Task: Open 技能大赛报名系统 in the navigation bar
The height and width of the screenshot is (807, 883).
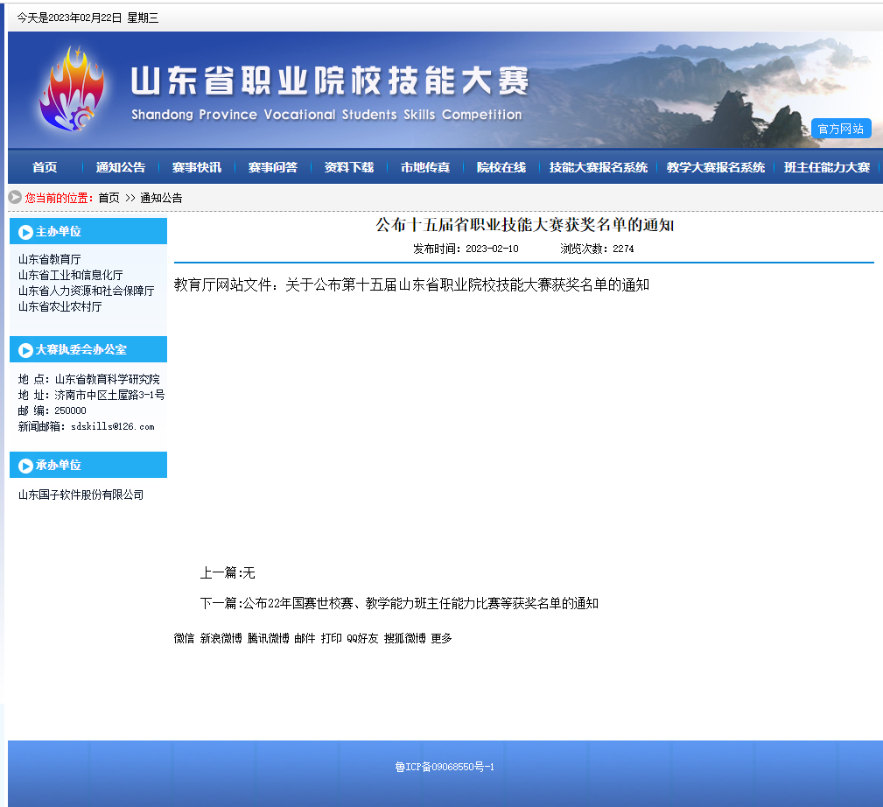Action: point(599,167)
